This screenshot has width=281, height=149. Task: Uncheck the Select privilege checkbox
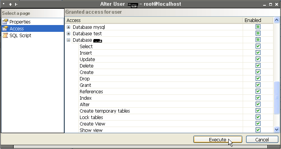point(258,46)
